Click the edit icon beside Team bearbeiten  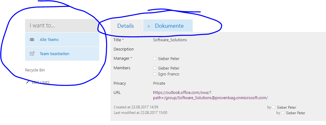[32, 54]
